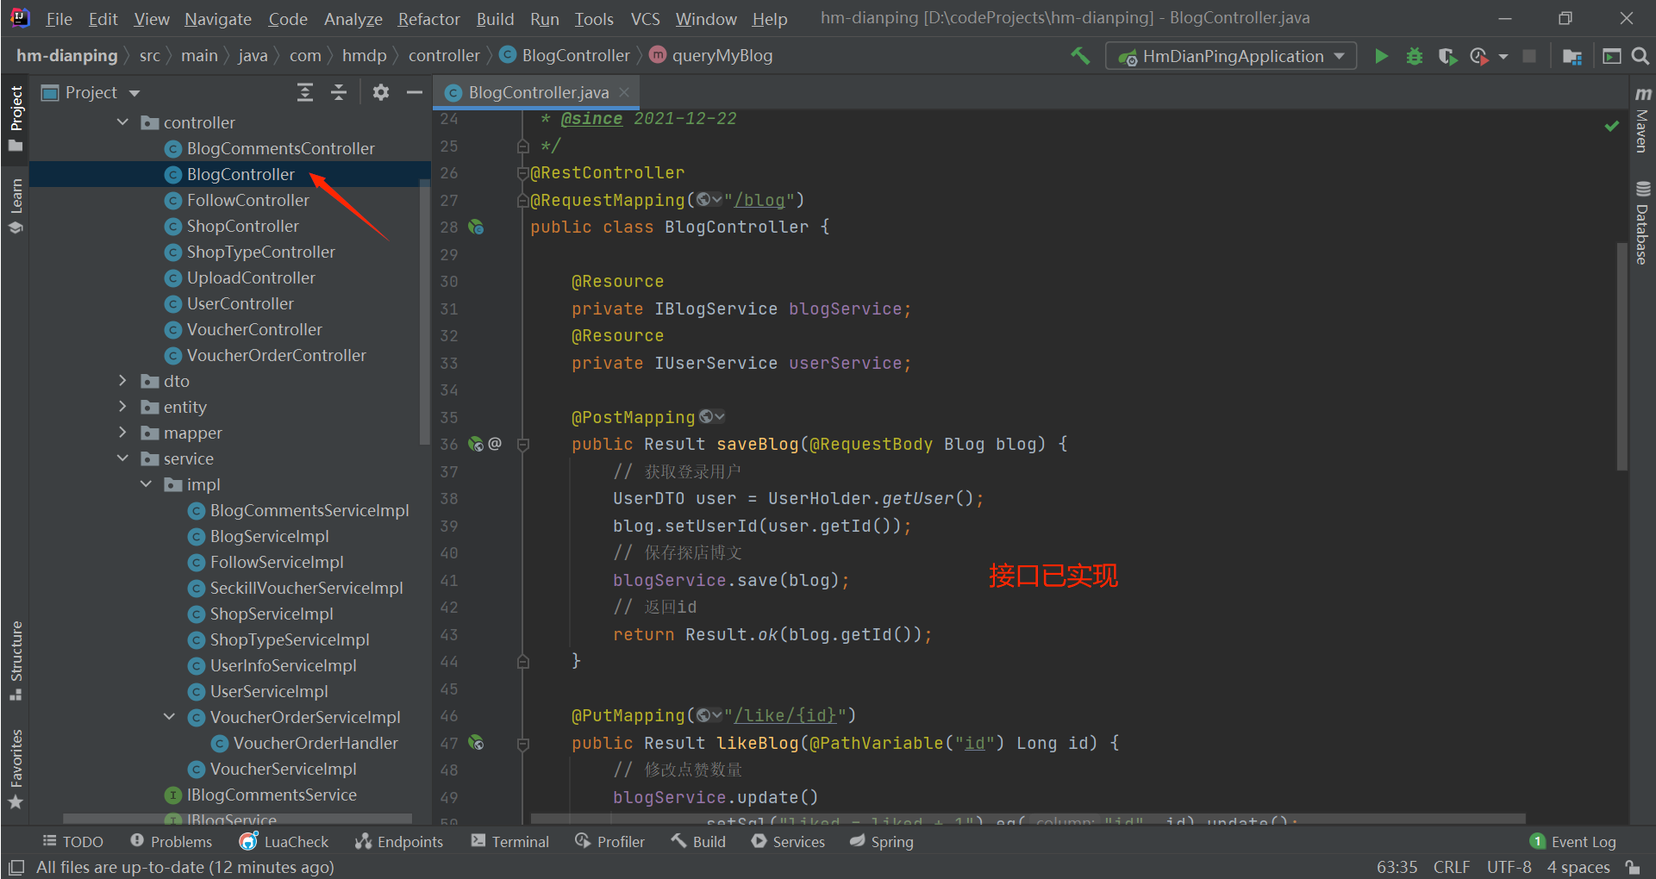Open dropdown arrow next to profiler icon
This screenshot has width=1656, height=879.
[1503, 56]
